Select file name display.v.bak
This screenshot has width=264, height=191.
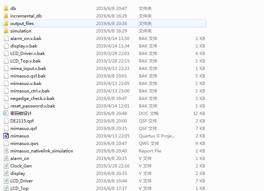[x=24, y=46]
